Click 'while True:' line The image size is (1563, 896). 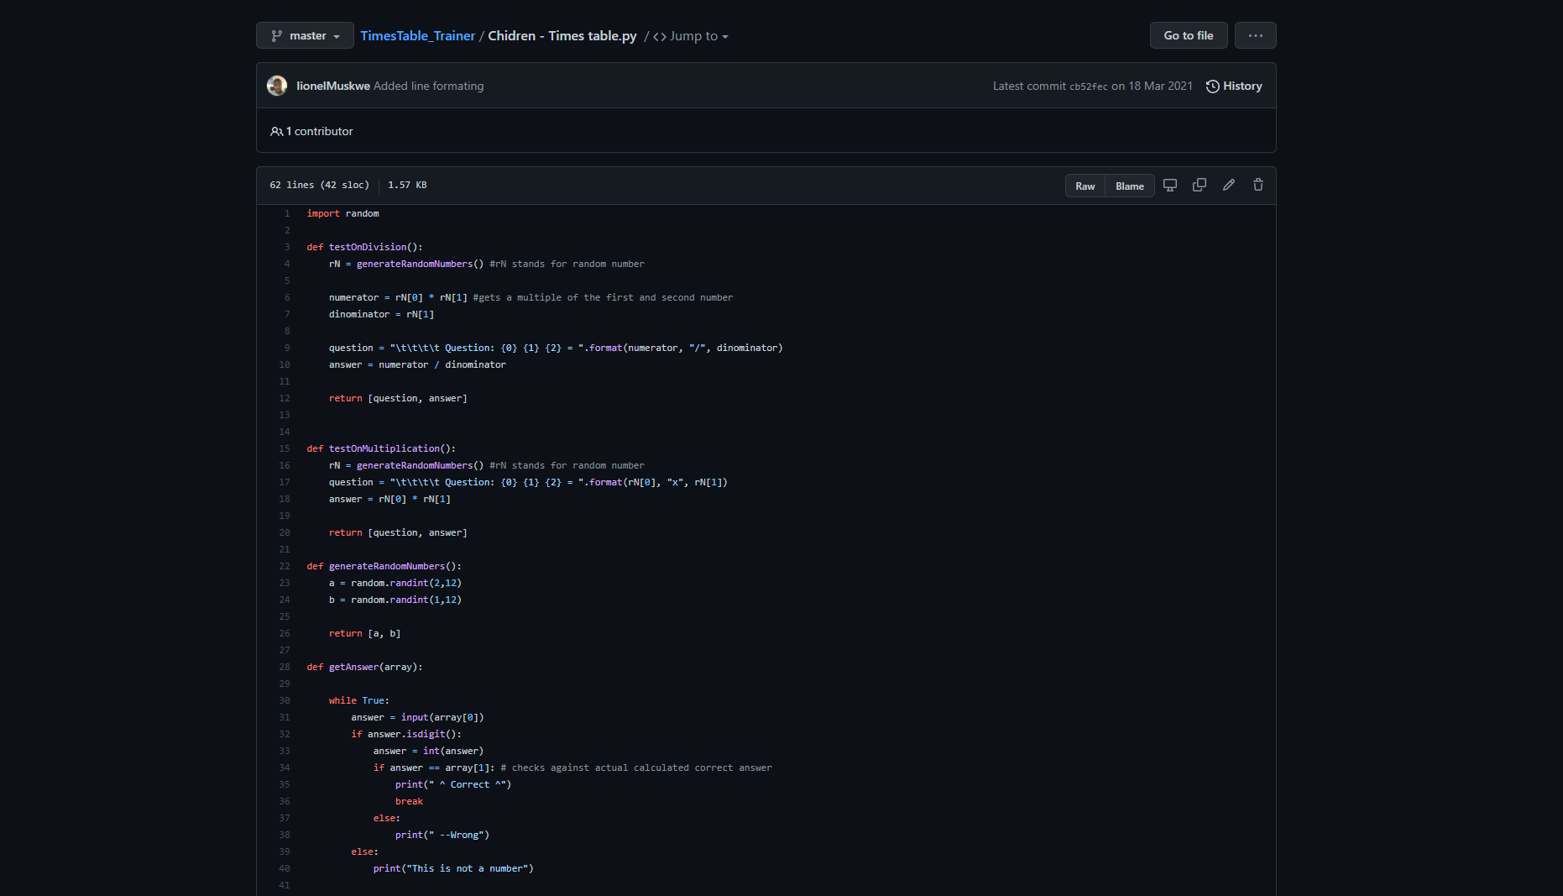(x=359, y=700)
